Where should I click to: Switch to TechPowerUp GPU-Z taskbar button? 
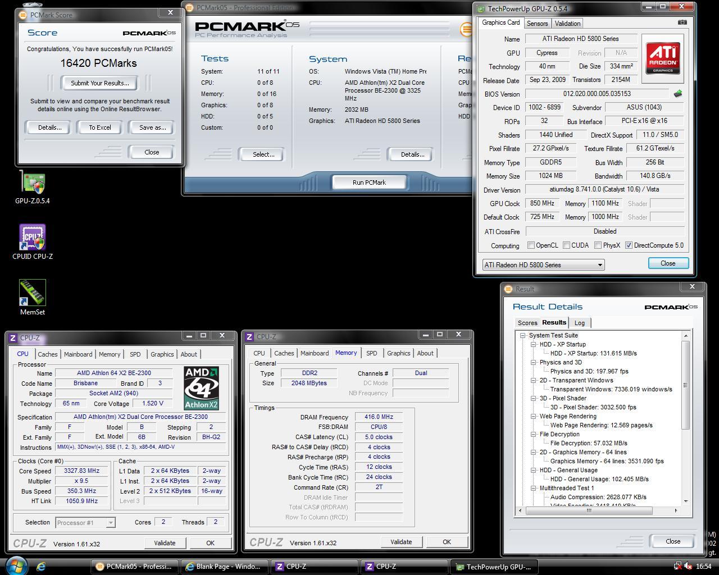pos(495,567)
